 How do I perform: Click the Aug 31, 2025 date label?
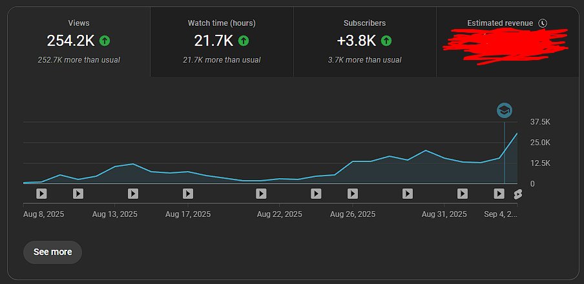(x=444, y=214)
